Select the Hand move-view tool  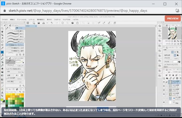click(2, 31)
